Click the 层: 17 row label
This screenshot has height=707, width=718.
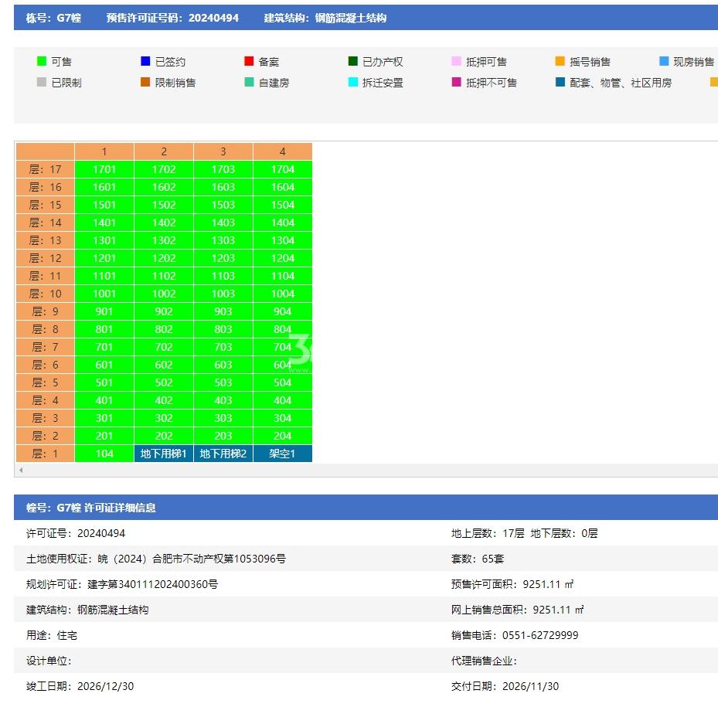[46, 169]
